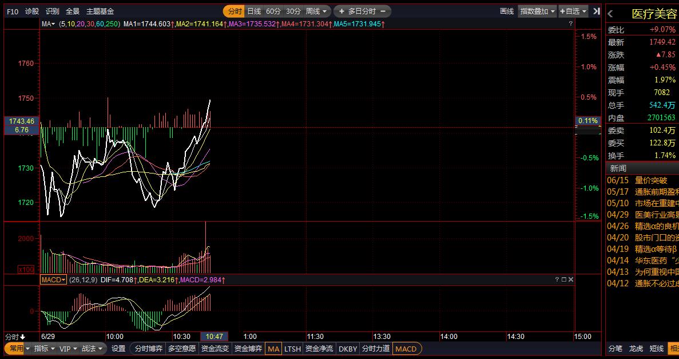Toggle the LTSH indicator button

pos(292,349)
